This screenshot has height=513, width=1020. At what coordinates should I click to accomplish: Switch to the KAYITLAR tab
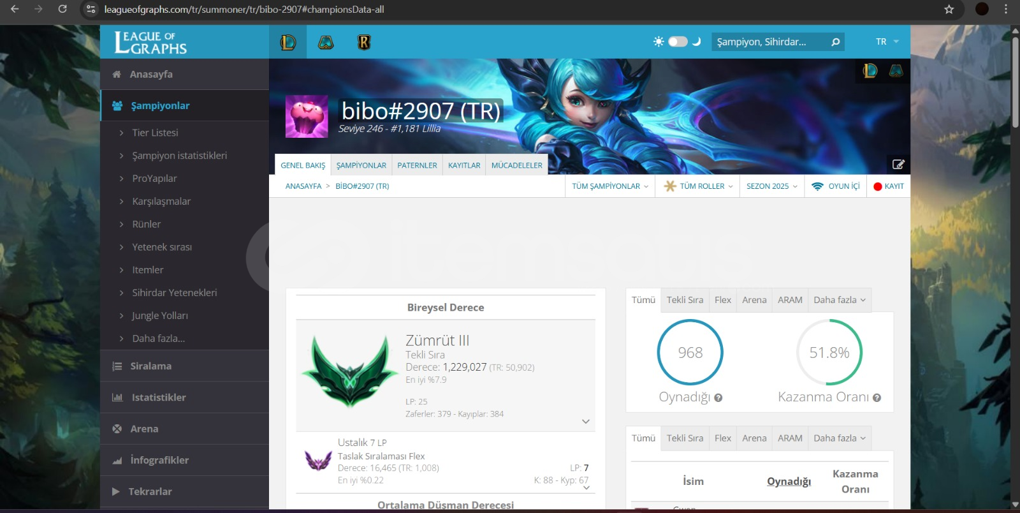point(464,165)
